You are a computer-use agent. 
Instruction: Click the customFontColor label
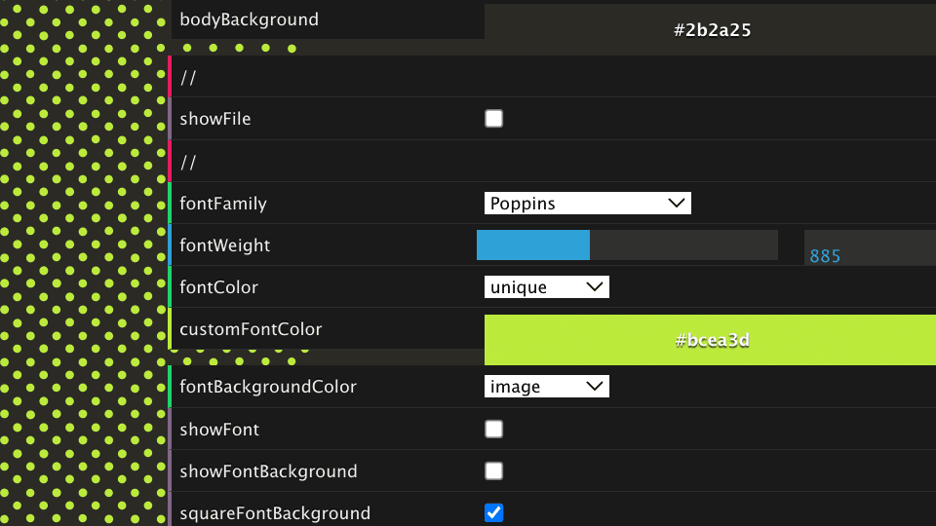tap(251, 329)
